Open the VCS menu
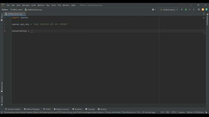The image size is (209, 117). [x=59, y=5]
